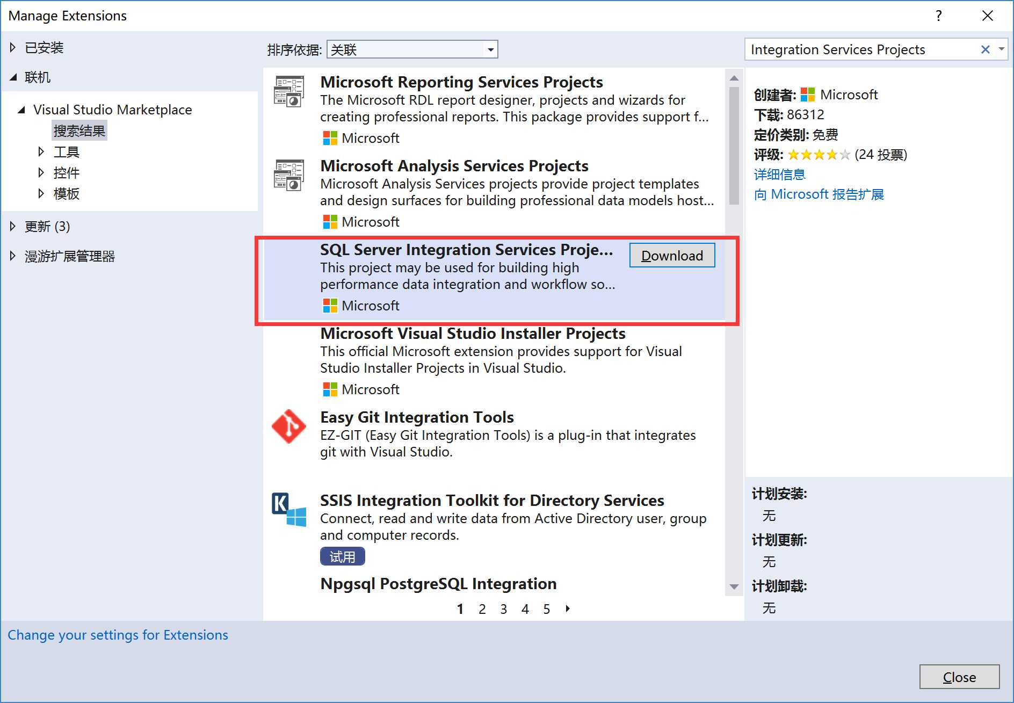Select Microsoft Reporting Services Projects title

(x=461, y=82)
